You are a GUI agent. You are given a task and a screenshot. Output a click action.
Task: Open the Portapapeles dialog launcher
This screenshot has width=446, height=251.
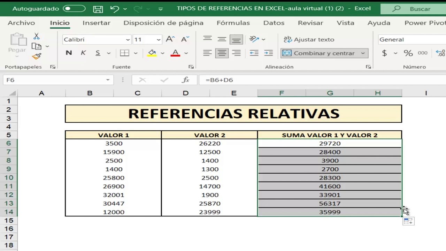click(53, 67)
